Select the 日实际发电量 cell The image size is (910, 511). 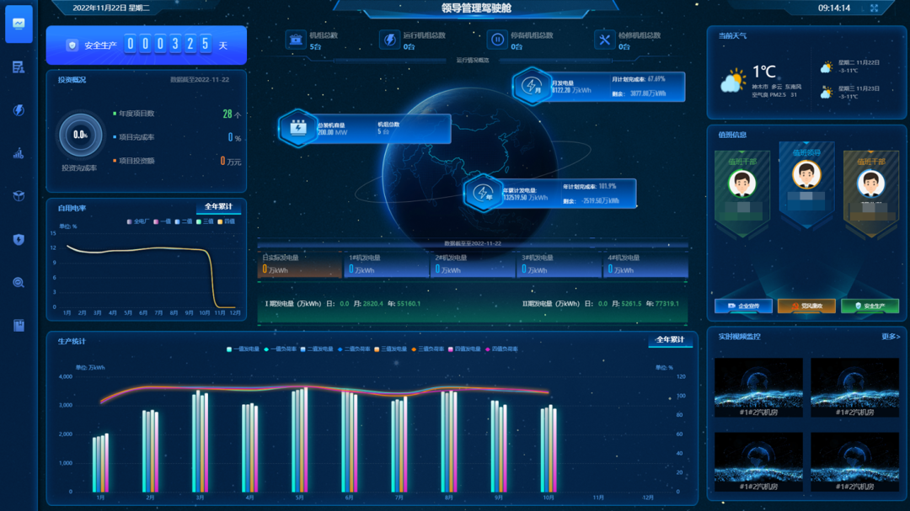pos(299,264)
